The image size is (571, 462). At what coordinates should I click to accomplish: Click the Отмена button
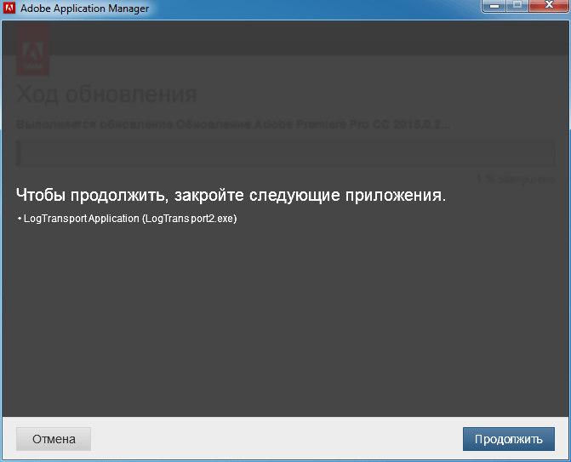click(54, 439)
